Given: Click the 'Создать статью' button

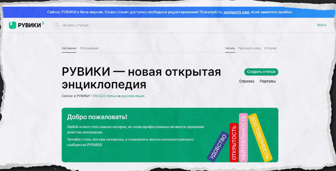Looking at the screenshot, I should click(x=261, y=72).
